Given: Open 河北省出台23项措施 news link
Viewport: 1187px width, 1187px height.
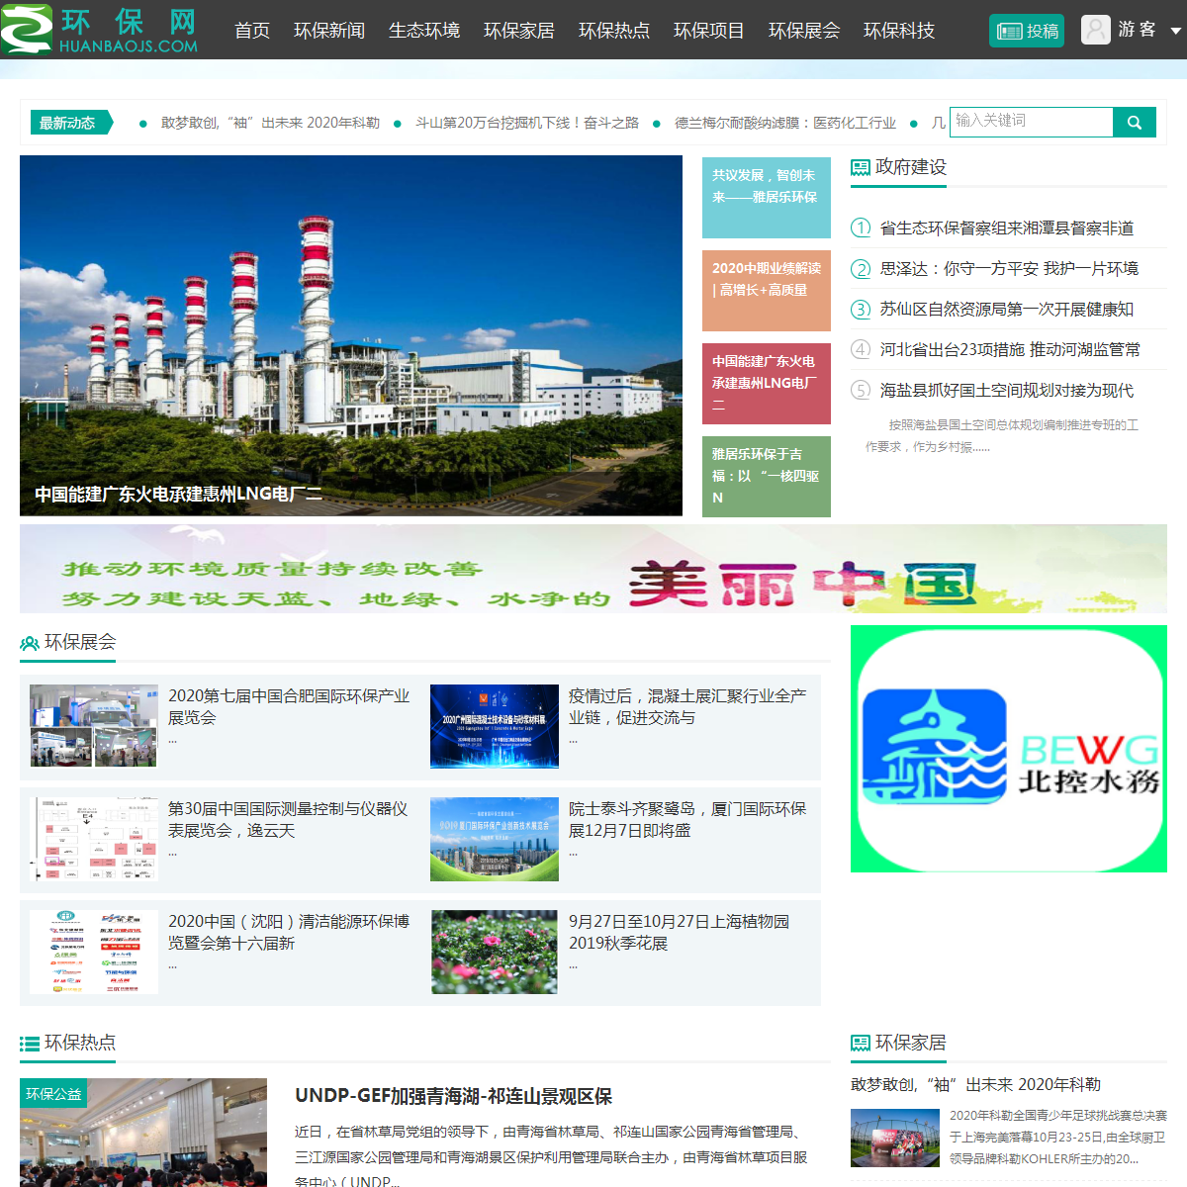Looking at the screenshot, I should [1009, 350].
